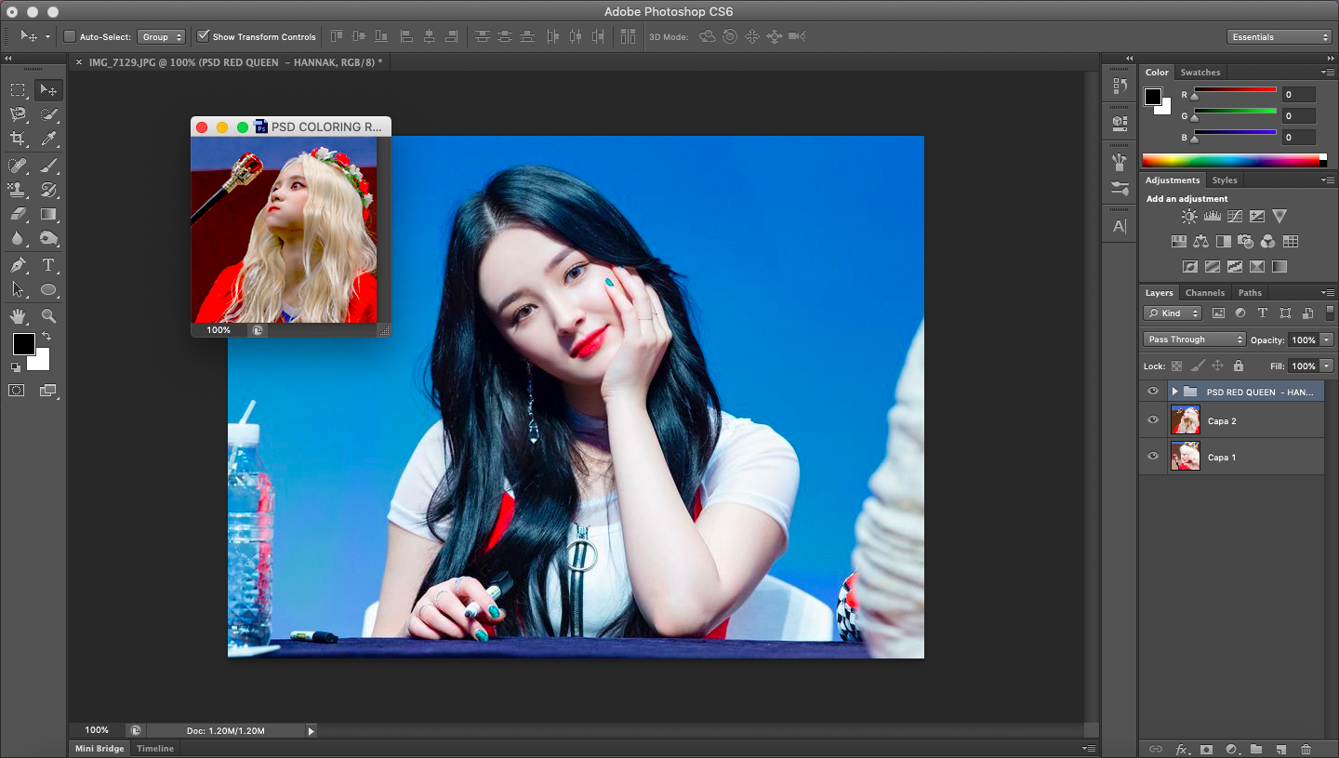Open the Essentials workspace dropdown
This screenshot has height=758, width=1339.
tap(1279, 37)
